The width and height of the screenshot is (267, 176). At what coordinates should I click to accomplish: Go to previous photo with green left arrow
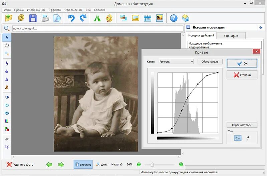[49, 165]
